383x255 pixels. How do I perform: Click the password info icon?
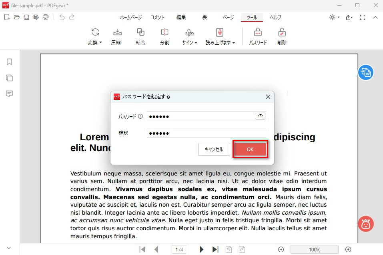click(x=140, y=116)
